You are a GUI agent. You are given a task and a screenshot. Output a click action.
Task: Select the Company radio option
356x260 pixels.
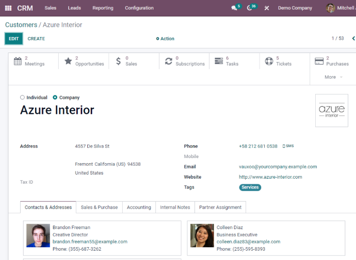tap(55, 97)
